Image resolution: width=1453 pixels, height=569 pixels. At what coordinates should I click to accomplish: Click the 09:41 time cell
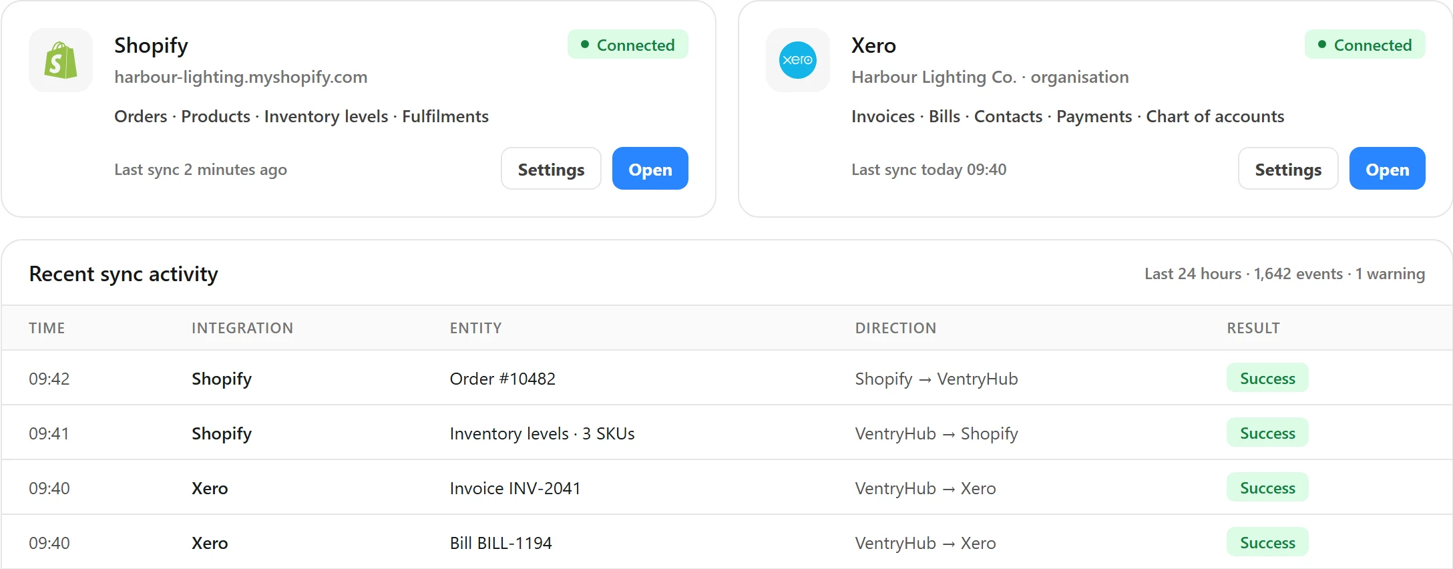coord(49,433)
